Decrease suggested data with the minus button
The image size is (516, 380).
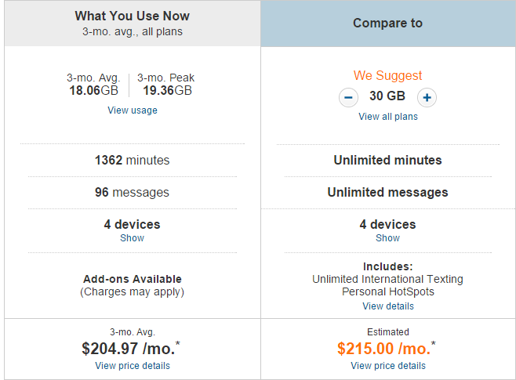(348, 97)
